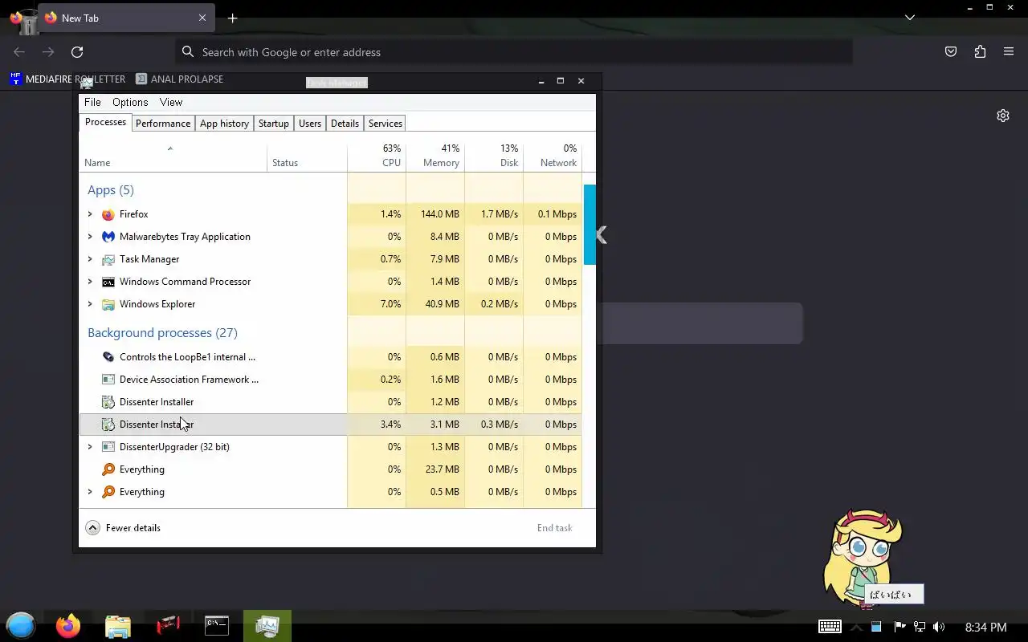Switch to the Users tab
The height and width of the screenshot is (642, 1028).
[310, 124]
